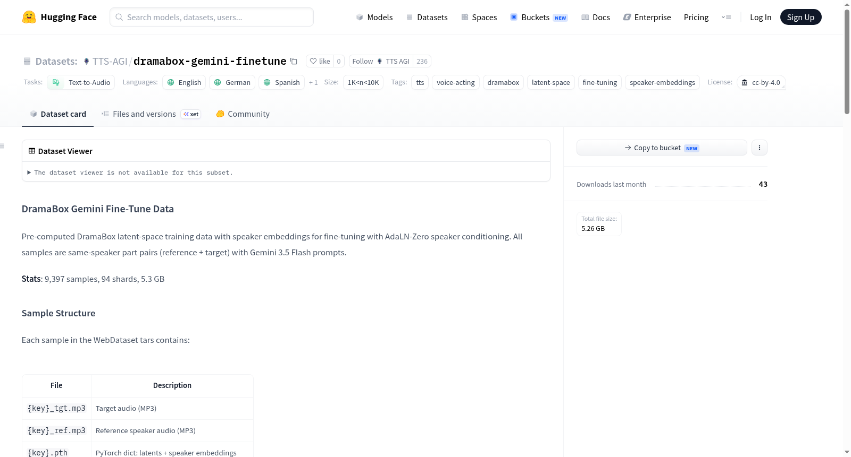The height and width of the screenshot is (457, 851).
Task: Click the downloads last month value 43
Action: [763, 184]
